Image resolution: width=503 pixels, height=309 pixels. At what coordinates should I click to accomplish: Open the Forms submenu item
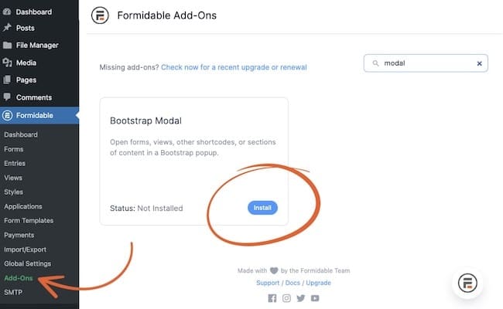(14, 149)
